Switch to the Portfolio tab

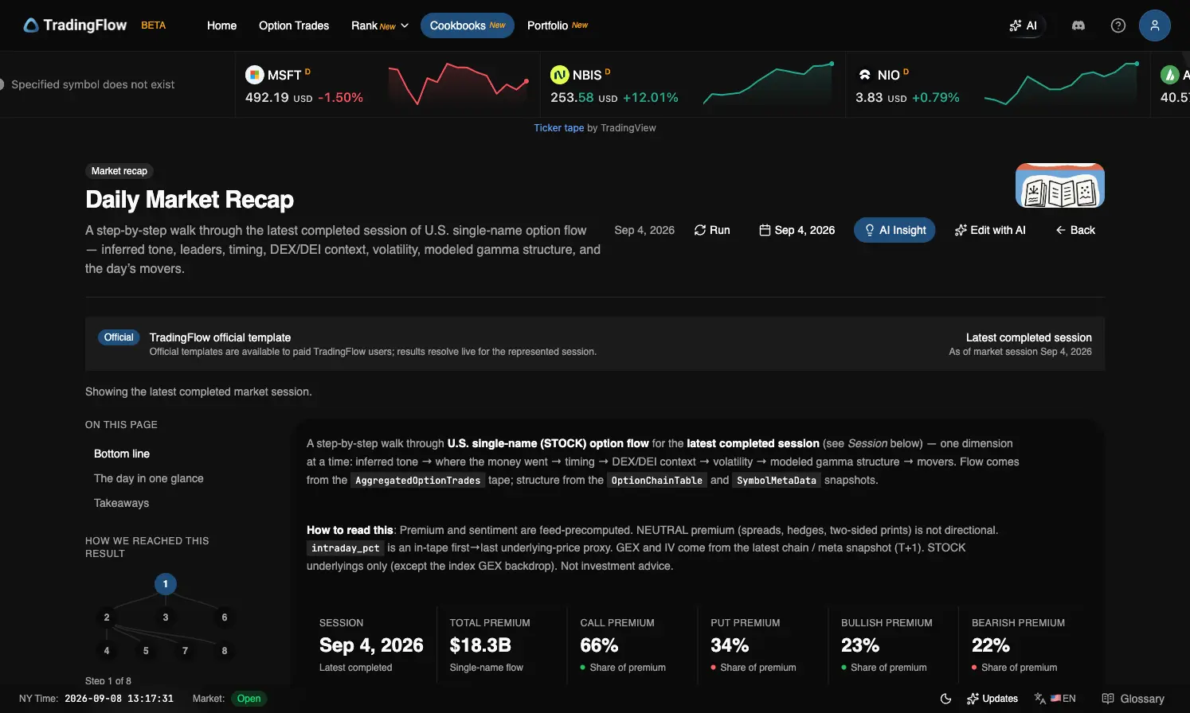(x=558, y=25)
